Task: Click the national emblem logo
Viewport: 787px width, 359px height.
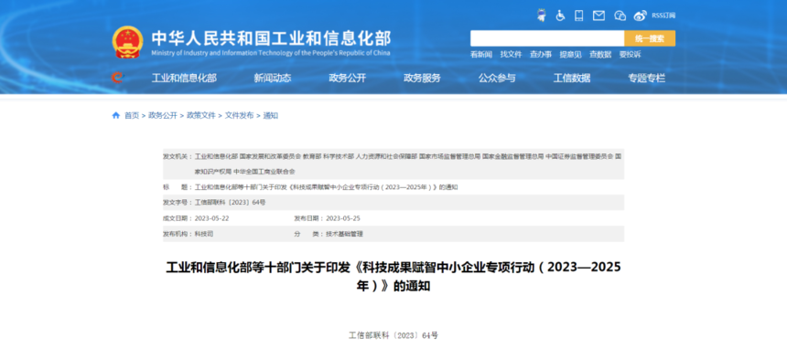Action: (x=127, y=42)
